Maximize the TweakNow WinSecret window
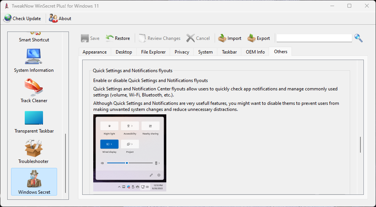This screenshot has height=207, width=376. tap(349, 6)
